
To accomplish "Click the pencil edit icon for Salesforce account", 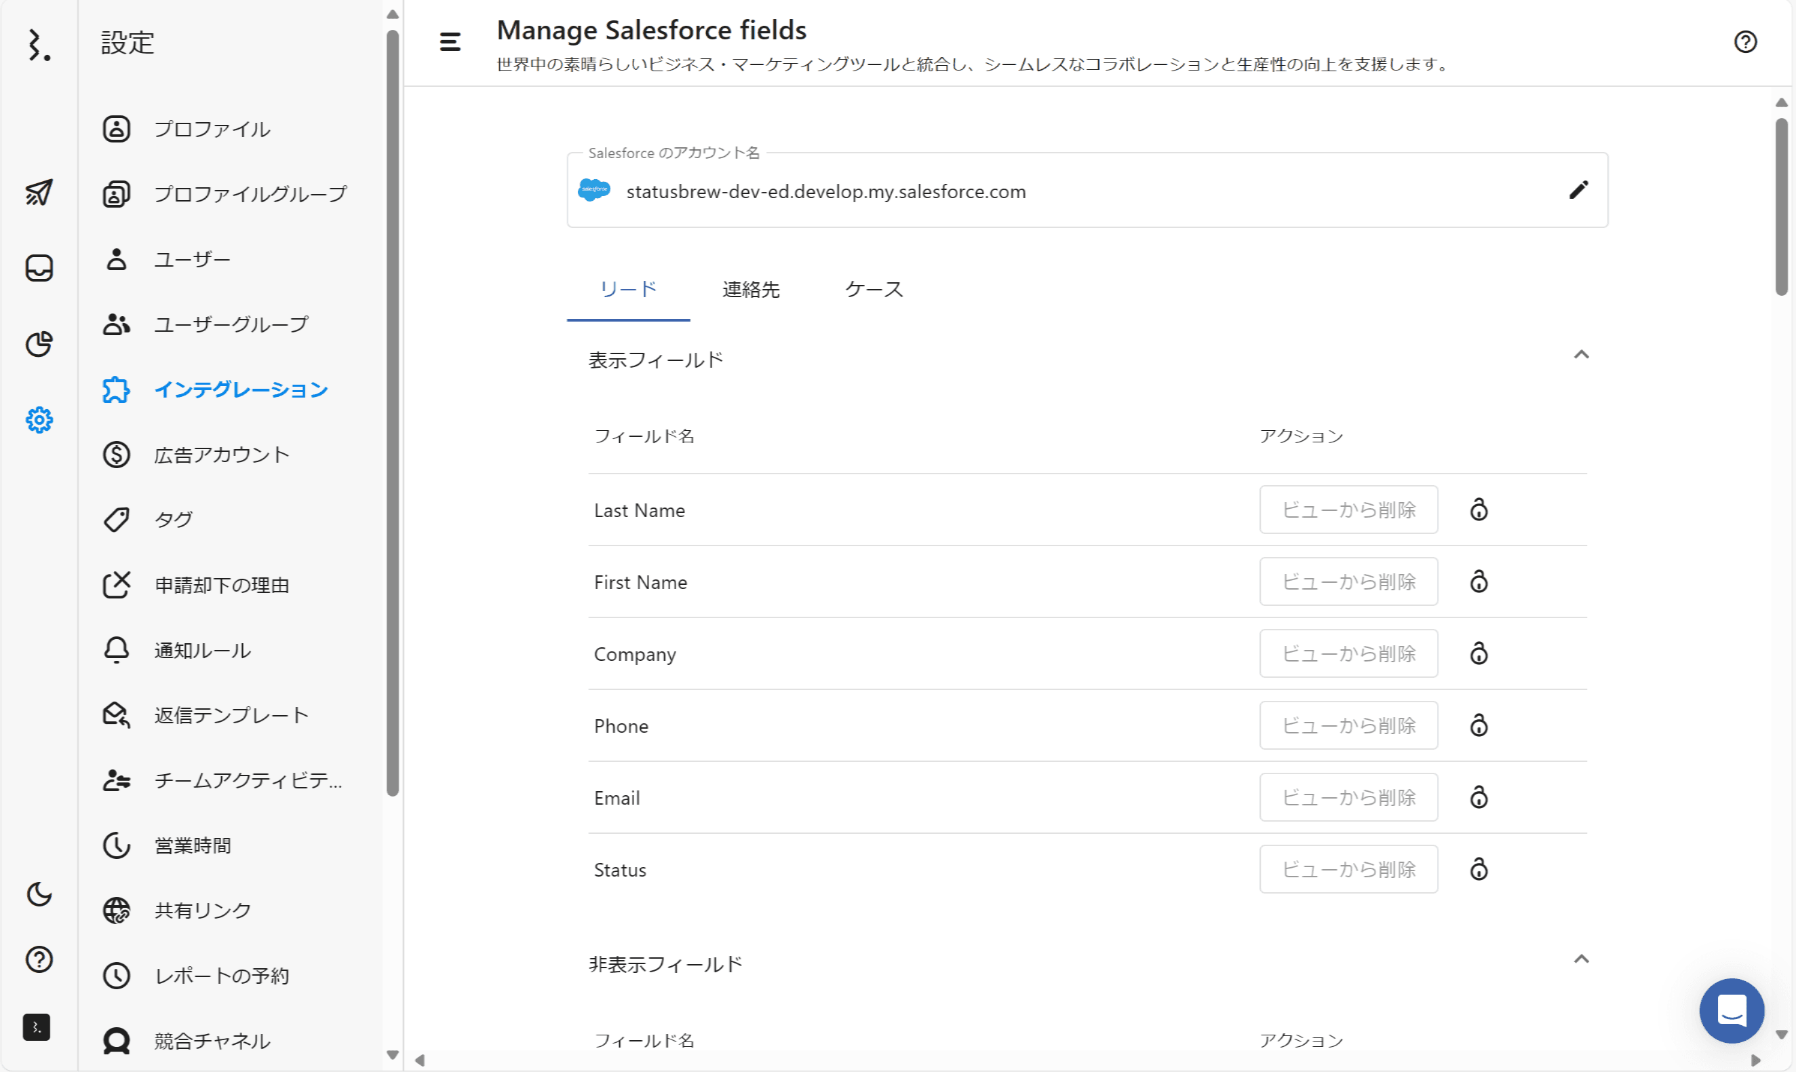I will pyautogui.click(x=1579, y=190).
